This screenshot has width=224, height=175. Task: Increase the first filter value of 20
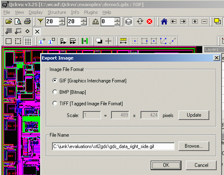[62, 20]
